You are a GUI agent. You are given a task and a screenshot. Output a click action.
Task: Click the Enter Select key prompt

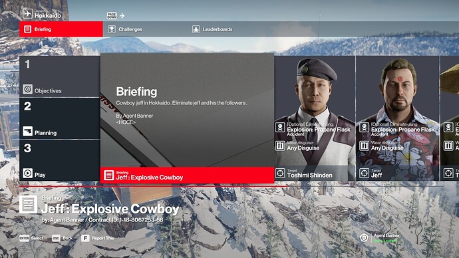31,238
